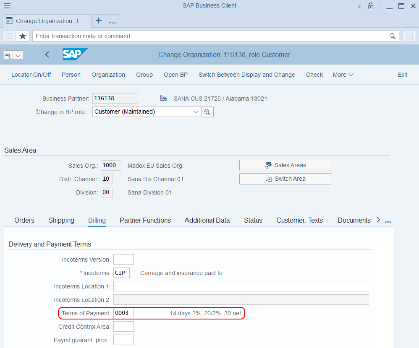The height and width of the screenshot is (348, 419).
Task: Click the text 'Carriage and insurance paid to'
Action: click(x=181, y=273)
